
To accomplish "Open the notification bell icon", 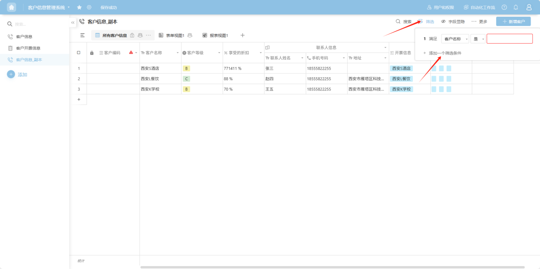I will [516, 7].
